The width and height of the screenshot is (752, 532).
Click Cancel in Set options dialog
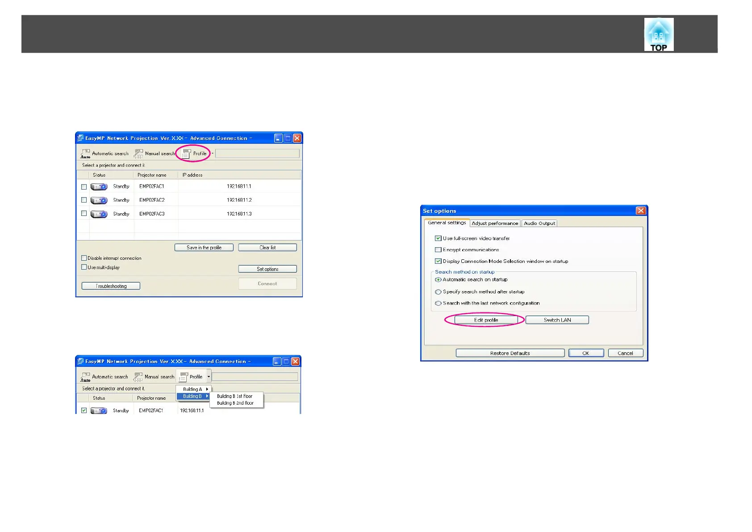(x=625, y=353)
